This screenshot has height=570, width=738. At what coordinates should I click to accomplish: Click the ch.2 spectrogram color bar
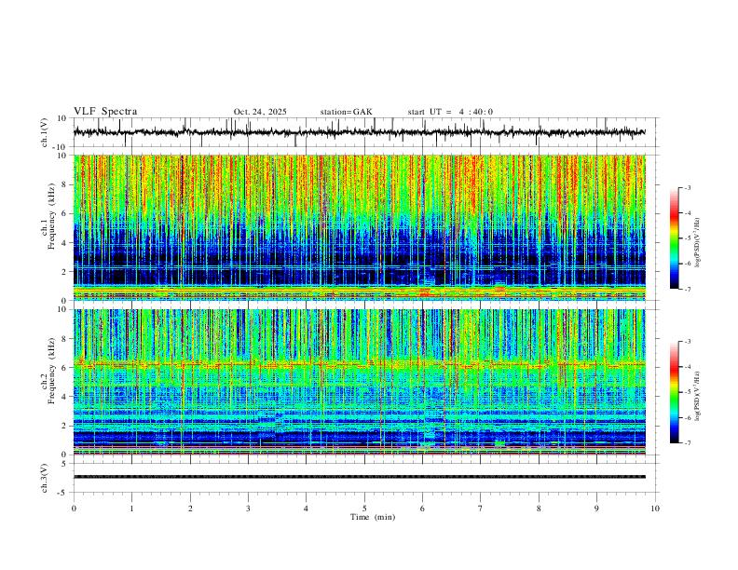pos(674,392)
